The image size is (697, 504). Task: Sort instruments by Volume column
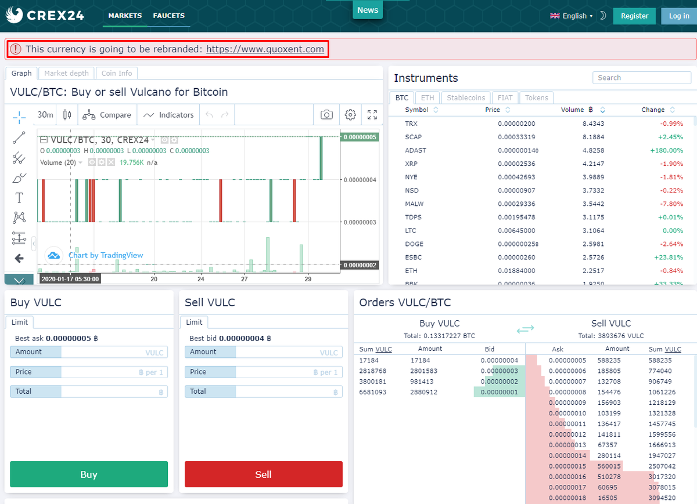583,110
